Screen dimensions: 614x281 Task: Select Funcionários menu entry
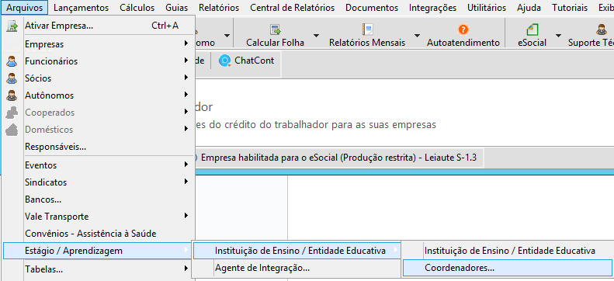click(x=99, y=61)
